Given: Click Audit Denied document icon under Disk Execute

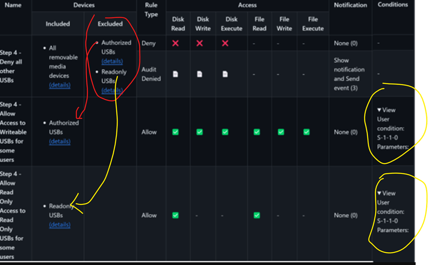Looking at the screenshot, I should 225,74.
